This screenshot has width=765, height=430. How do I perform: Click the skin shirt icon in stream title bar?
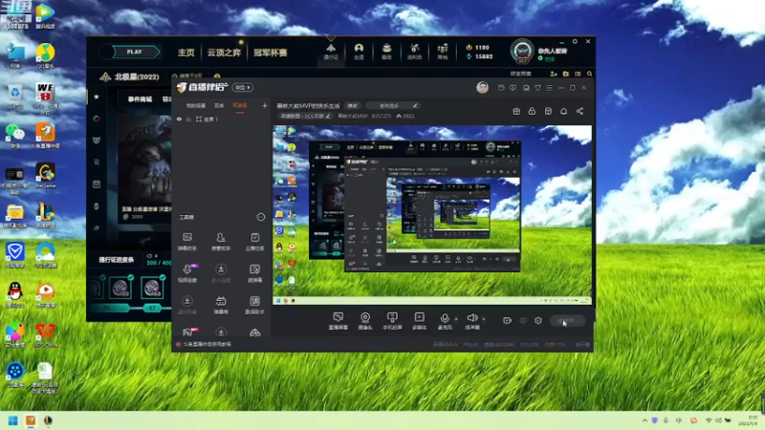pos(537,88)
